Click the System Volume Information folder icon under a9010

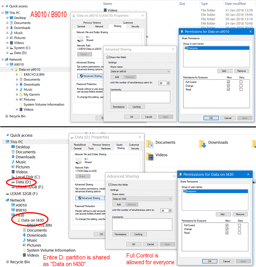(x=21, y=104)
